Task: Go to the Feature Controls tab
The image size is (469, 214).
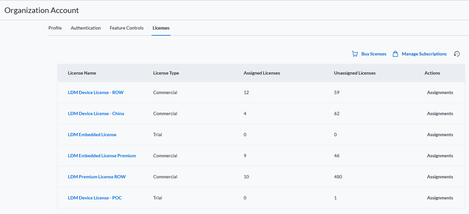Action: pos(127,28)
